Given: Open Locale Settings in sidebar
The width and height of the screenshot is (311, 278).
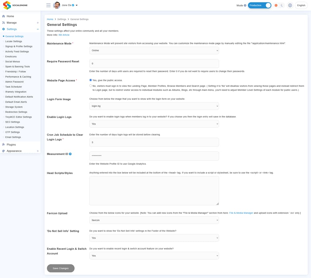Looking at the screenshot, I should (14, 41).
